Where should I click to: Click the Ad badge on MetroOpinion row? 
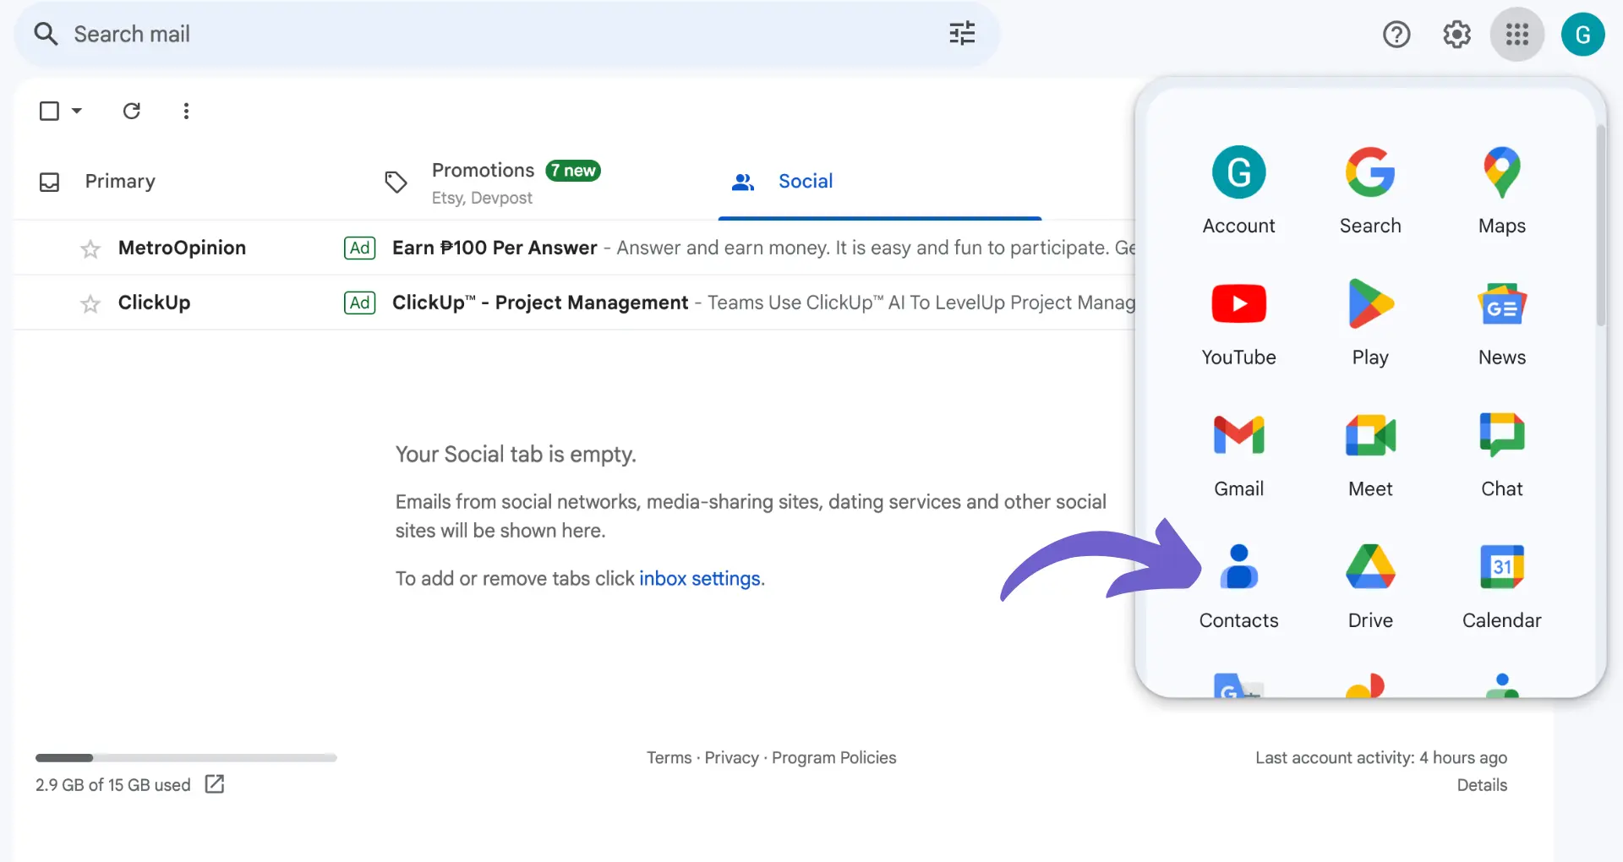coord(360,248)
